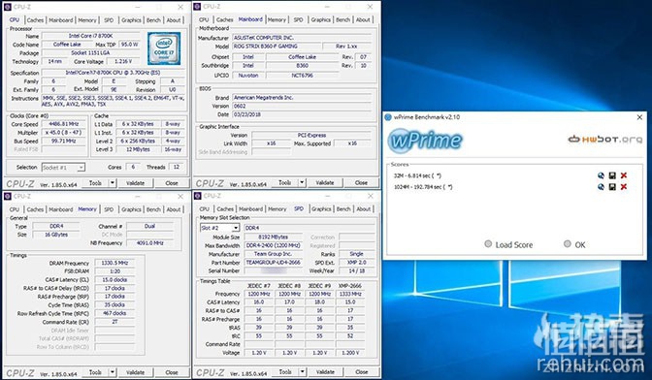Viewport: 652px width, 380px height.
Task: Click the BIOS date 03/23/2018
Action: 302,114
